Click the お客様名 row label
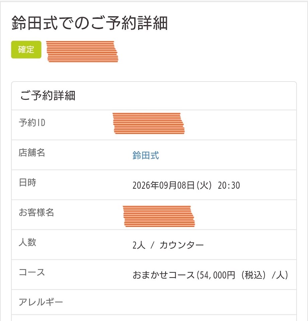Image resolution: width=308 pixels, height=321 pixels. point(36,213)
